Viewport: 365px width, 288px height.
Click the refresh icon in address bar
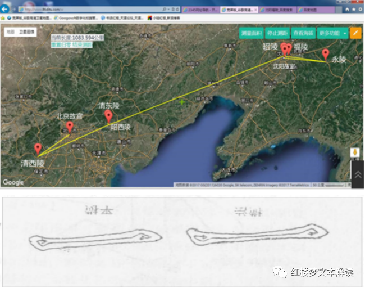(x=177, y=10)
